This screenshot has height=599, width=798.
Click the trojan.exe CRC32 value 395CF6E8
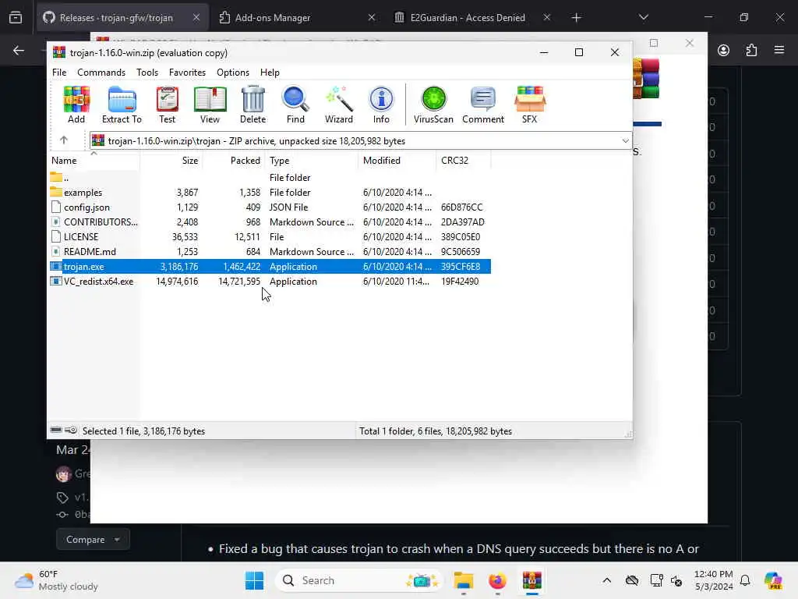[x=461, y=267]
